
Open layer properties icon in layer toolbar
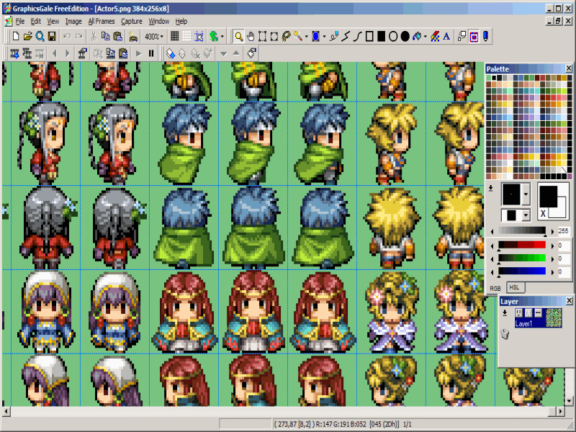pos(251,53)
